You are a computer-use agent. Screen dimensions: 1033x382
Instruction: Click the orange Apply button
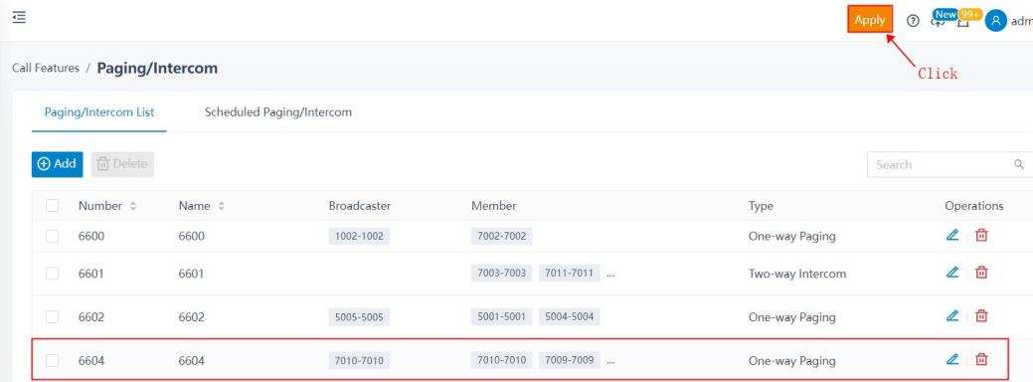870,20
